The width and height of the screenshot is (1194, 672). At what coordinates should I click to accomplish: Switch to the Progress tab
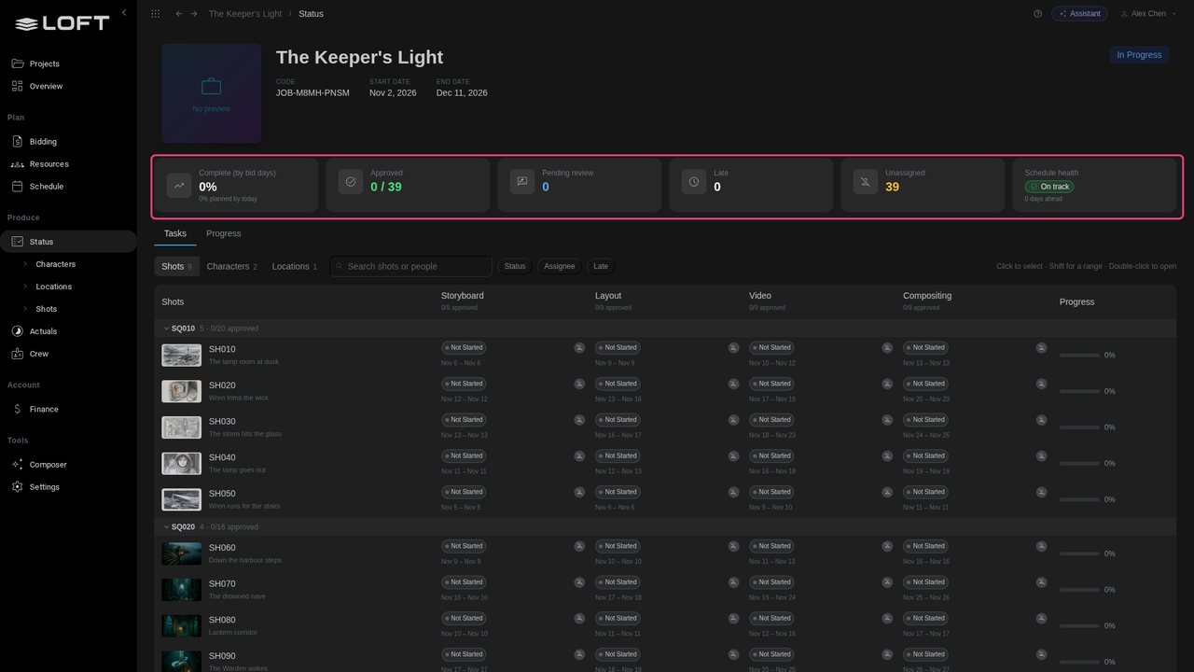223,233
